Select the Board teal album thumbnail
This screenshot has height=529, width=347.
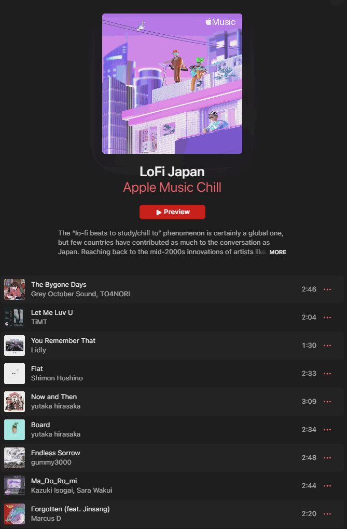15,429
